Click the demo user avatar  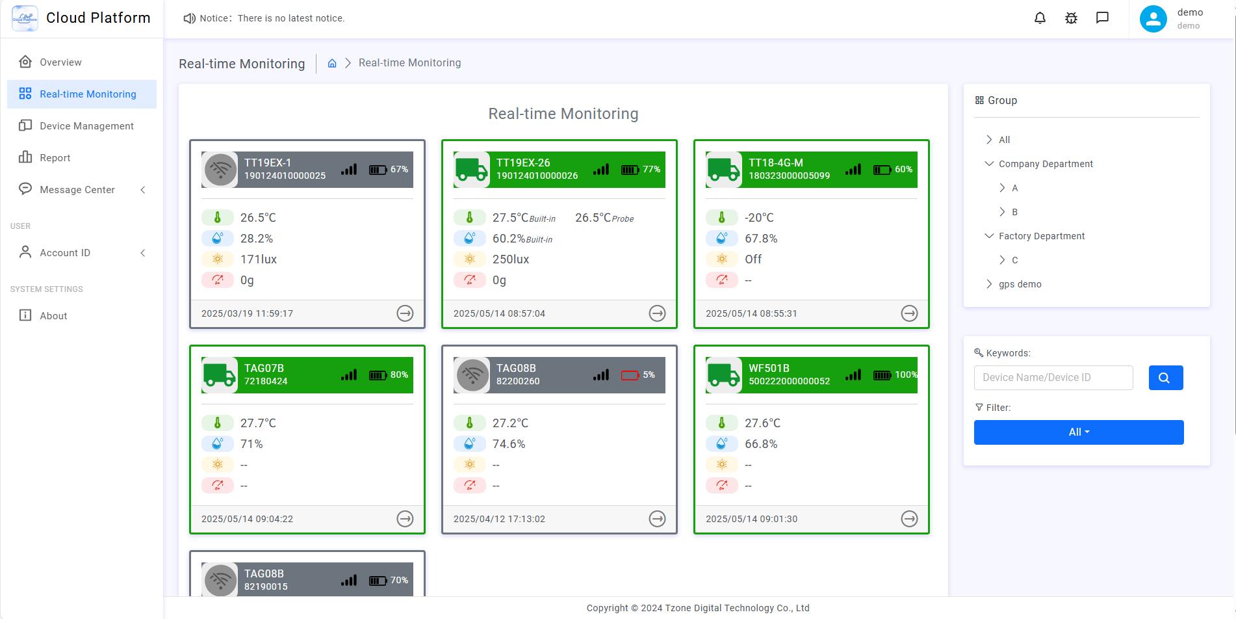click(1153, 19)
